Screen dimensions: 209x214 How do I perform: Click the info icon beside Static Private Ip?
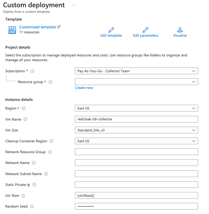(x=34, y=185)
